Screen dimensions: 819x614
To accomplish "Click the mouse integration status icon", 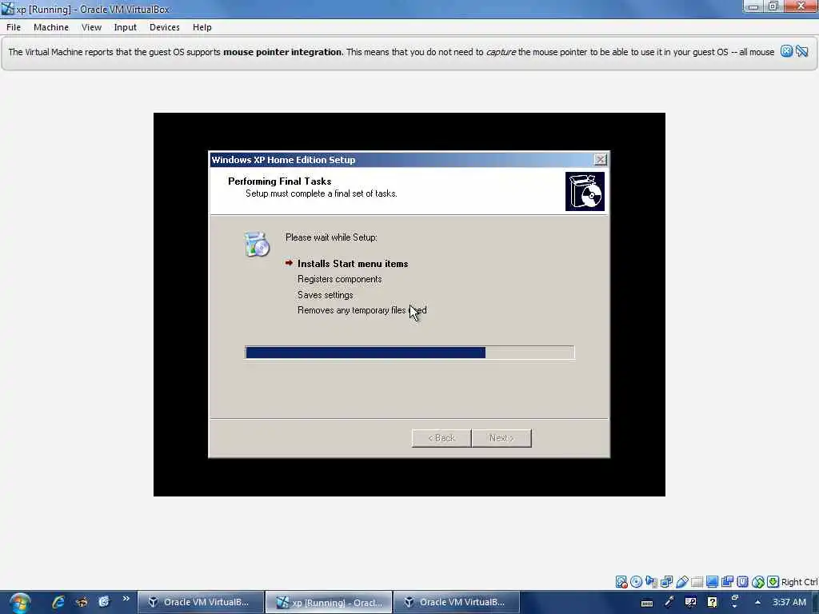I will 758,582.
